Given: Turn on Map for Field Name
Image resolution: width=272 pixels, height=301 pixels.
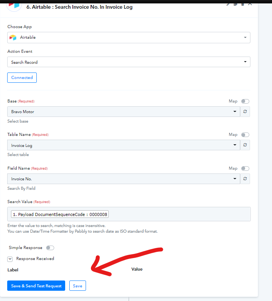Looking at the screenshot, I should [x=245, y=169].
